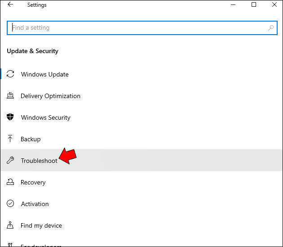
Task: Open Activation settings
Action: click(35, 204)
